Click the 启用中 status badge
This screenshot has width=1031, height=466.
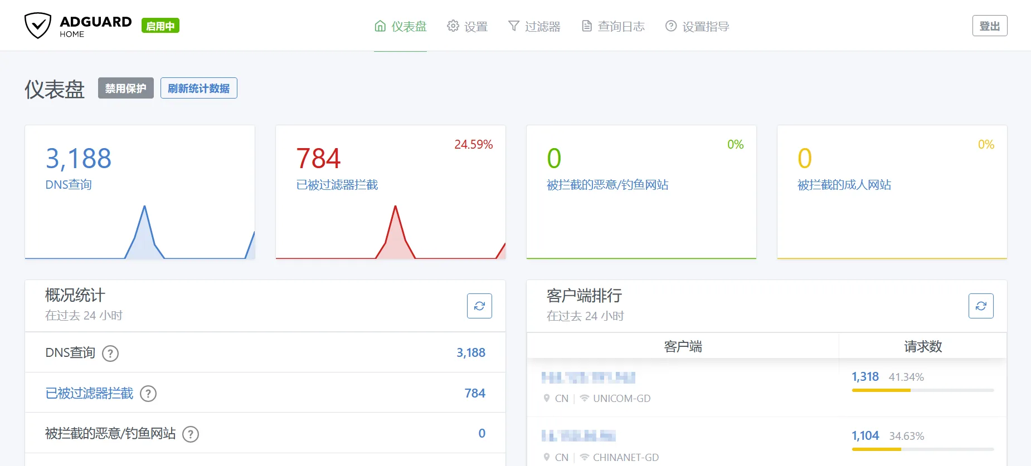tap(161, 26)
